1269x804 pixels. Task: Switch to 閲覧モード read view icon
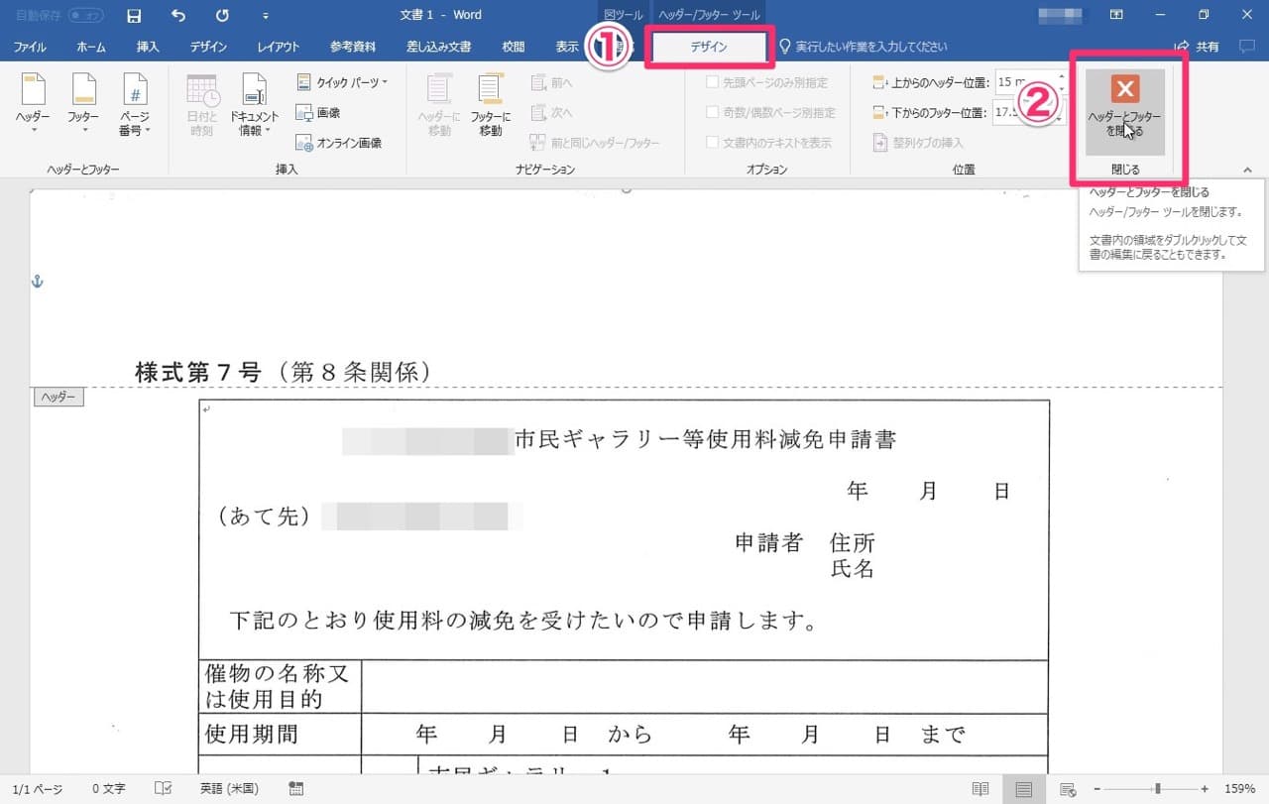(981, 789)
